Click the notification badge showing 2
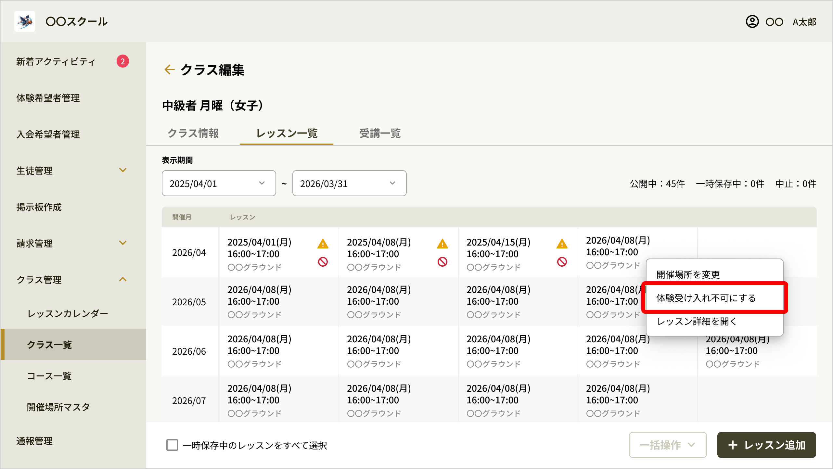This screenshot has height=469, width=833. tap(123, 61)
